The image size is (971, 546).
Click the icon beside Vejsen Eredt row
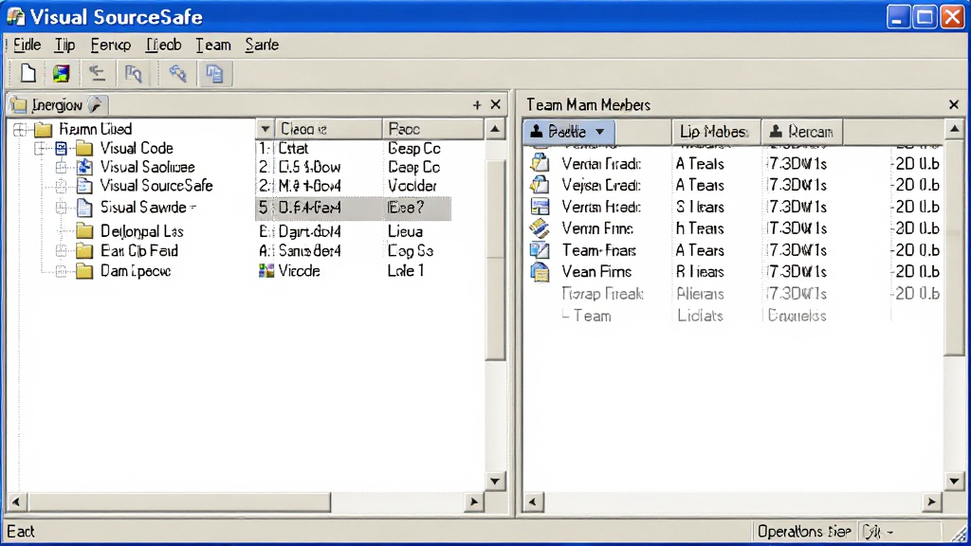(540, 185)
